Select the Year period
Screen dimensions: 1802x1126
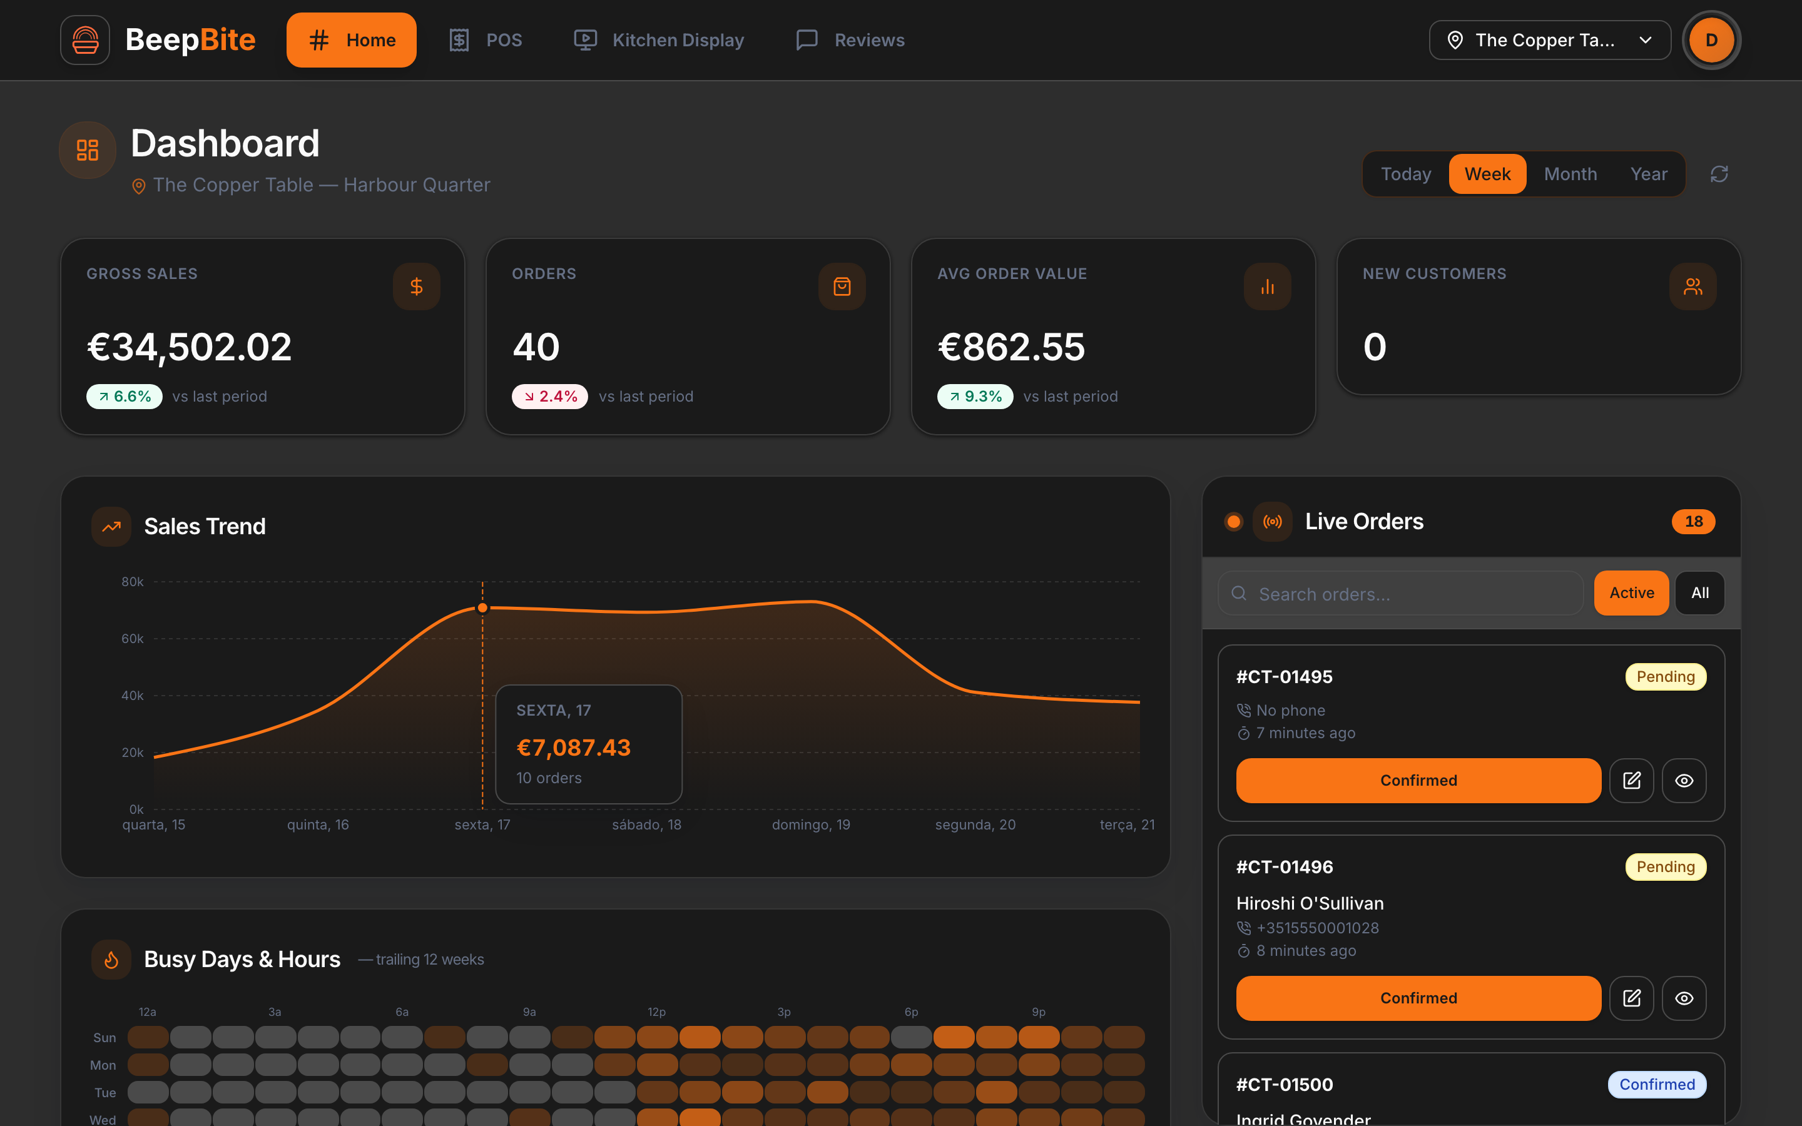pos(1649,175)
